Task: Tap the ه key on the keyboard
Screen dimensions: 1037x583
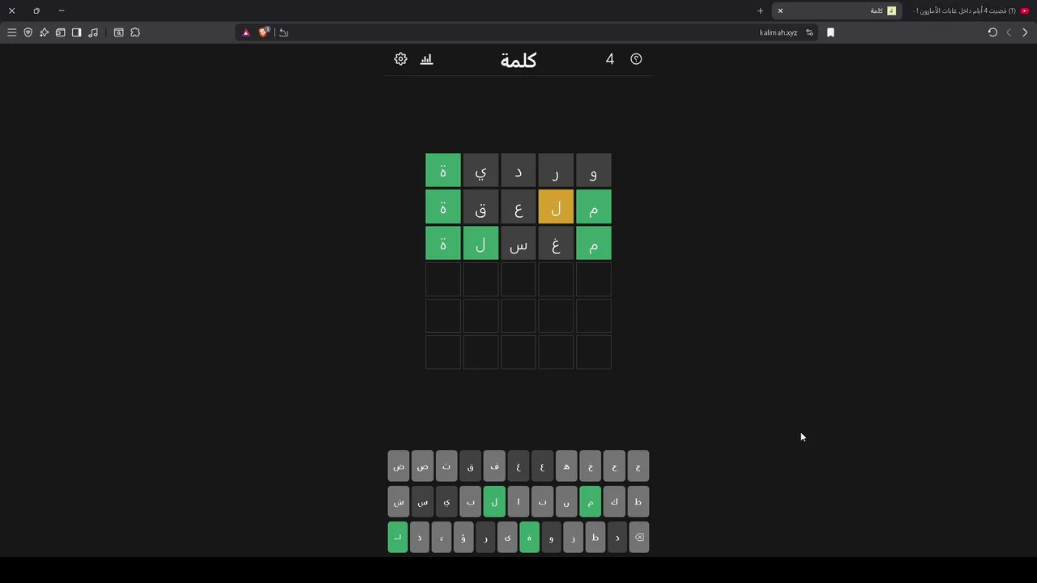Action: click(x=566, y=466)
